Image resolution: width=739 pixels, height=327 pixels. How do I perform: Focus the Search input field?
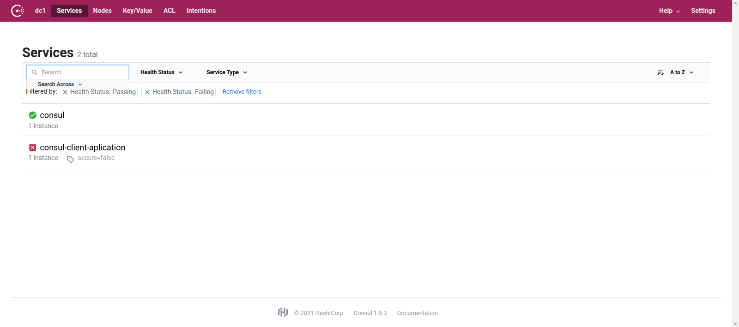[x=78, y=72]
